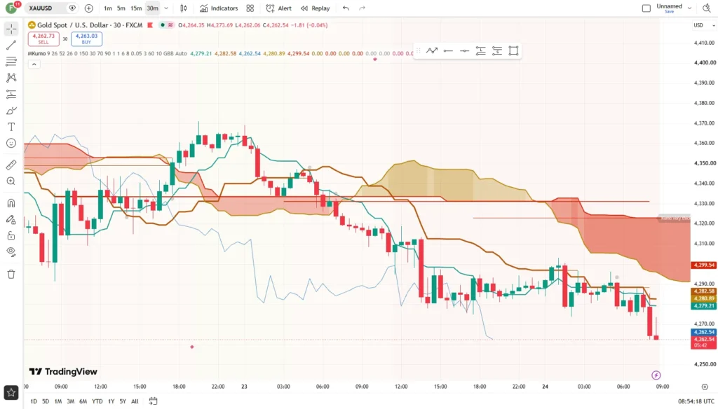Open the candlestick chart type menu
The height and width of the screenshot is (409, 718).
184,8
